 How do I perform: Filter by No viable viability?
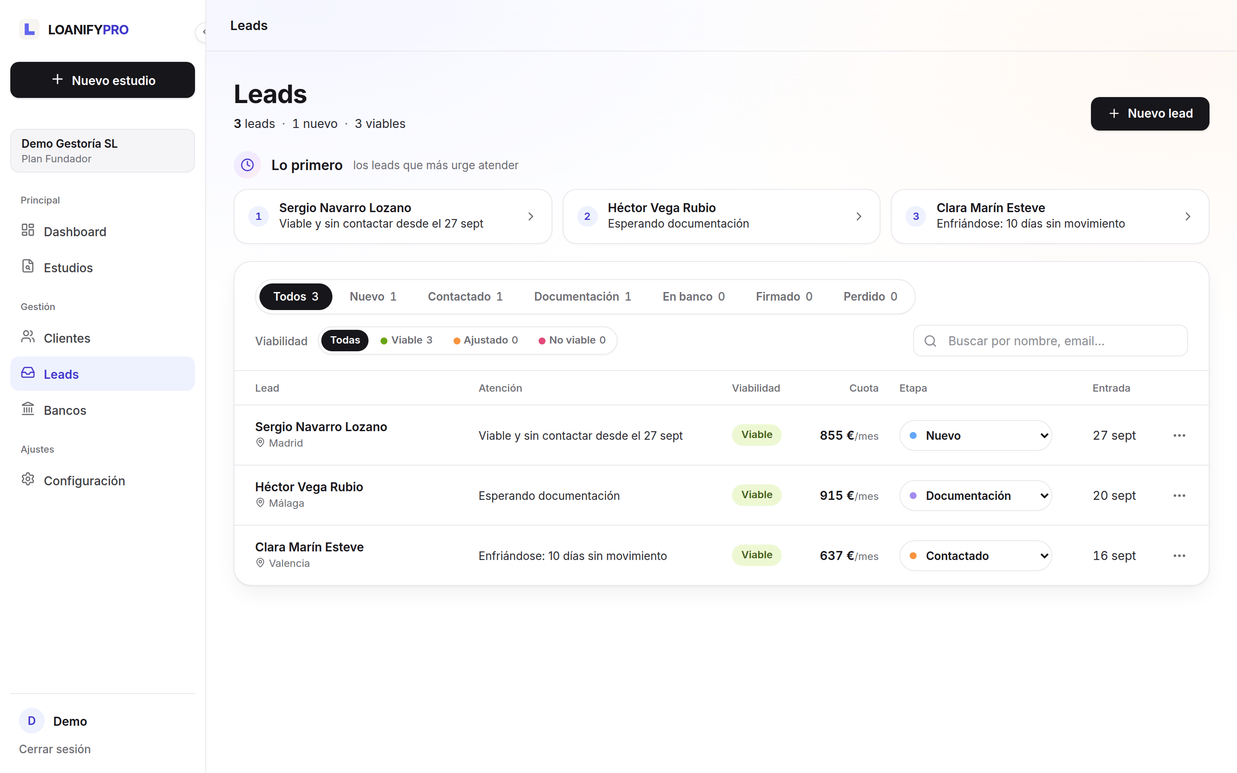click(x=572, y=340)
